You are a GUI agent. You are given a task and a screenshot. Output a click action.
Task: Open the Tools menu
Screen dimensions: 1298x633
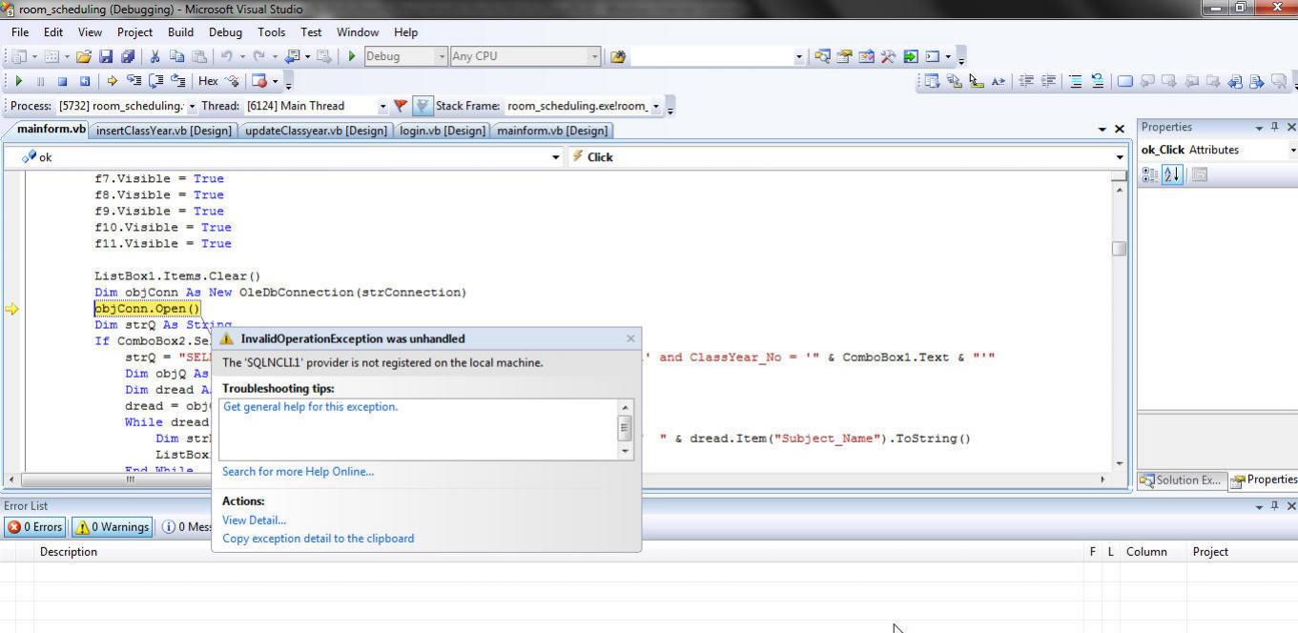click(271, 31)
